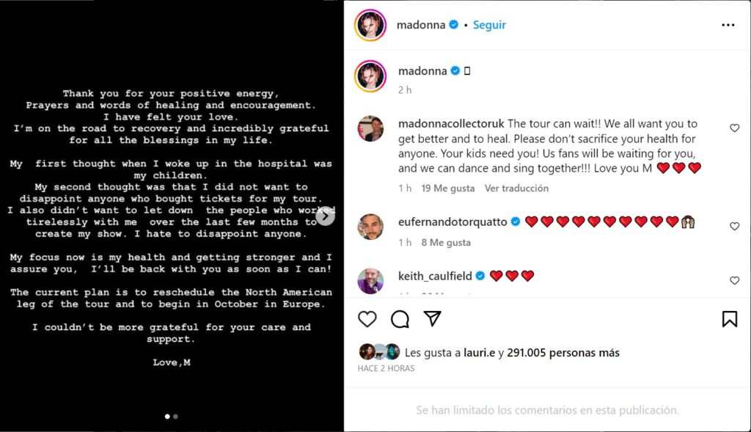
Task: Translate comment with Ver traducción
Action: [x=516, y=188]
